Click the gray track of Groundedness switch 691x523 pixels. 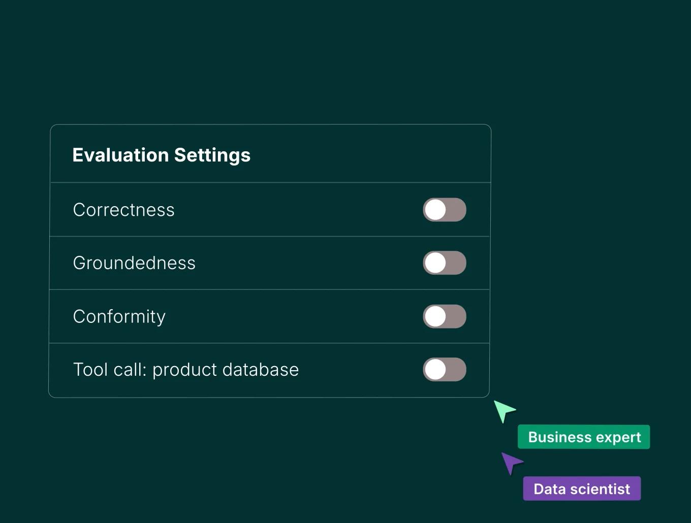tap(456, 263)
